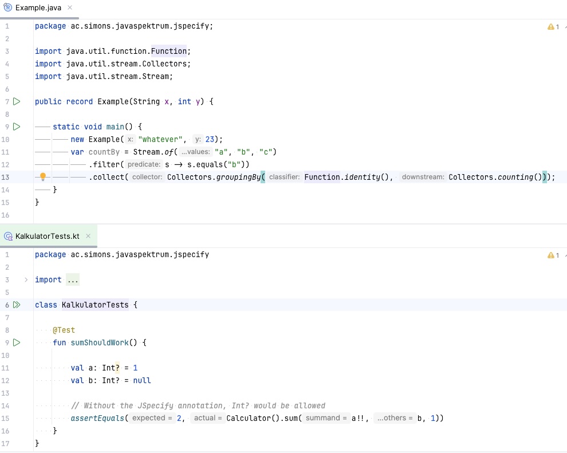Image resolution: width=567 pixels, height=453 pixels.
Task: Close the KalkulatorTests.kt tab
Action: coord(88,236)
